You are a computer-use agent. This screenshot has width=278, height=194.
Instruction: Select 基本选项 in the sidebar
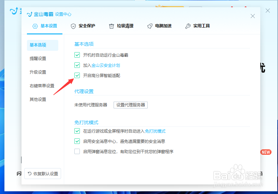click(43, 45)
